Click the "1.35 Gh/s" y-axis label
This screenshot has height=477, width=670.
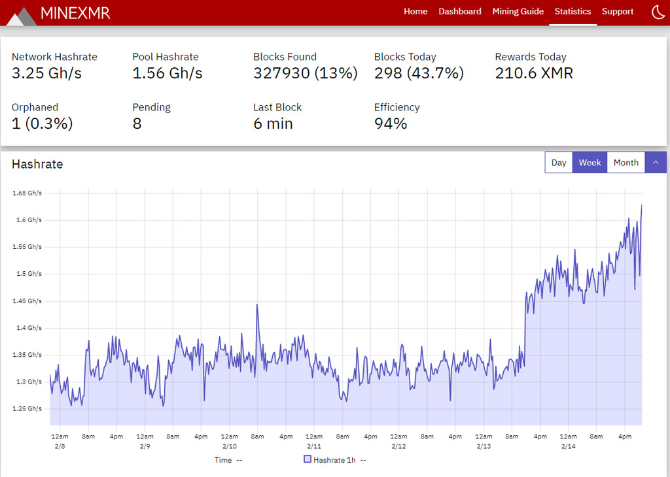pos(27,355)
